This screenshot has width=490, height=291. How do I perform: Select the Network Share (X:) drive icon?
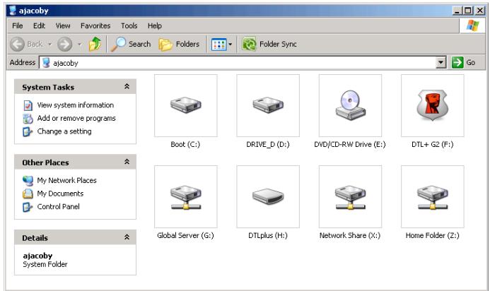(350, 197)
